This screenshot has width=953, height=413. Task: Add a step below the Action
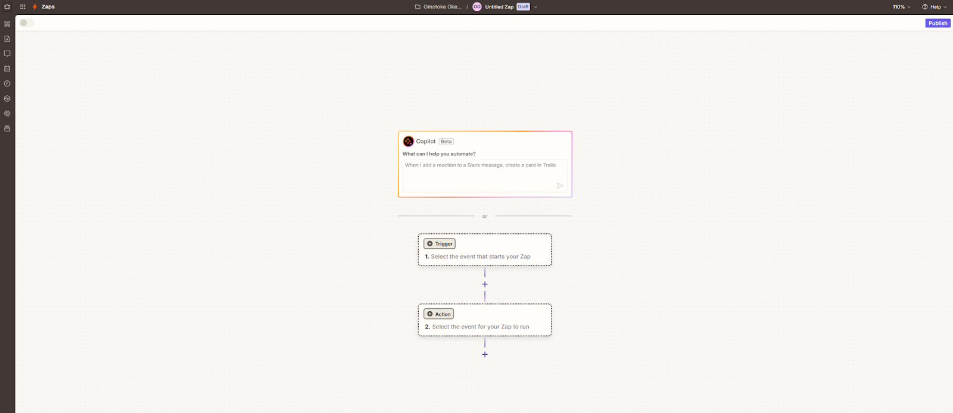click(x=485, y=354)
